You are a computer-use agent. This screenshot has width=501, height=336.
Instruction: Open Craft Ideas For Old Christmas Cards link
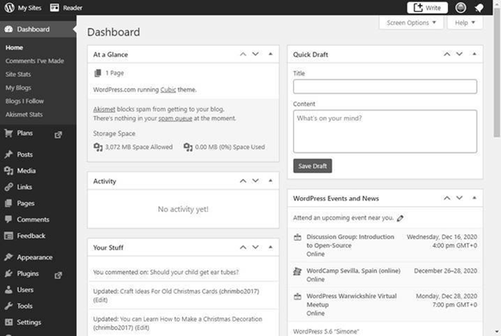click(169, 291)
